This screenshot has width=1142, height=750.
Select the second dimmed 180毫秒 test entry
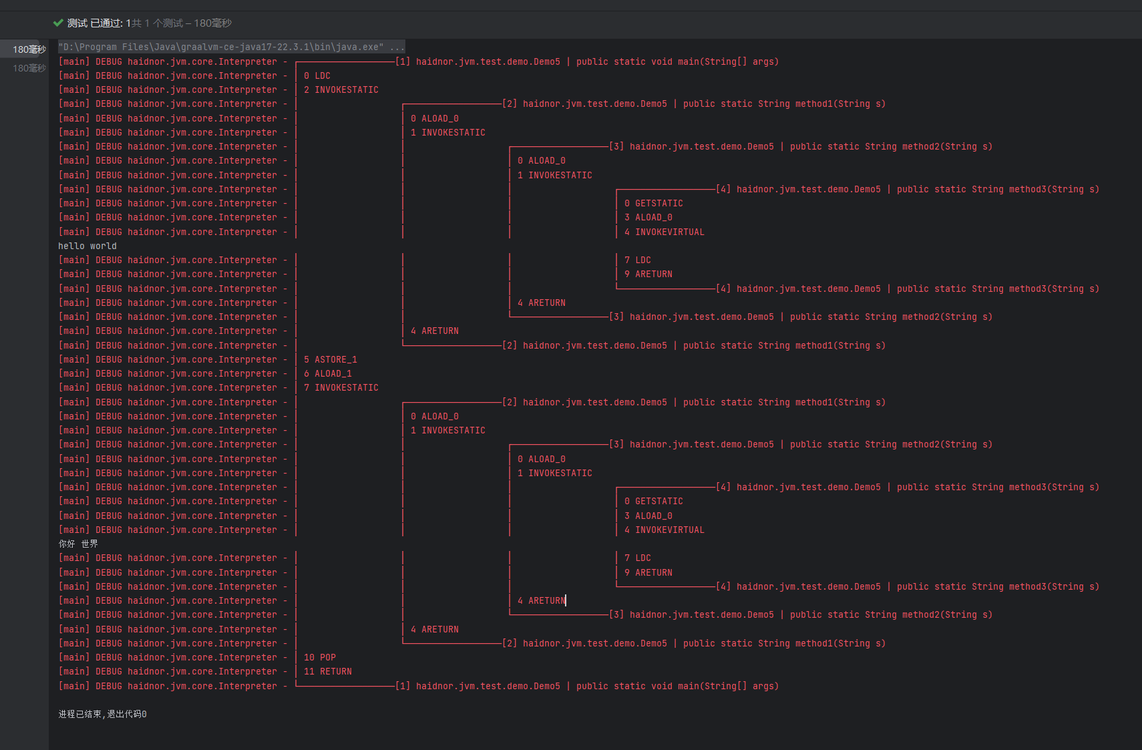point(29,68)
